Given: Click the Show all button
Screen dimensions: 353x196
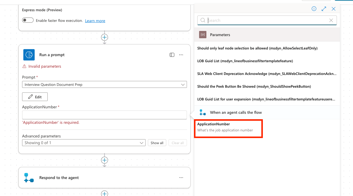Looking at the screenshot, I should pyautogui.click(x=157, y=143).
